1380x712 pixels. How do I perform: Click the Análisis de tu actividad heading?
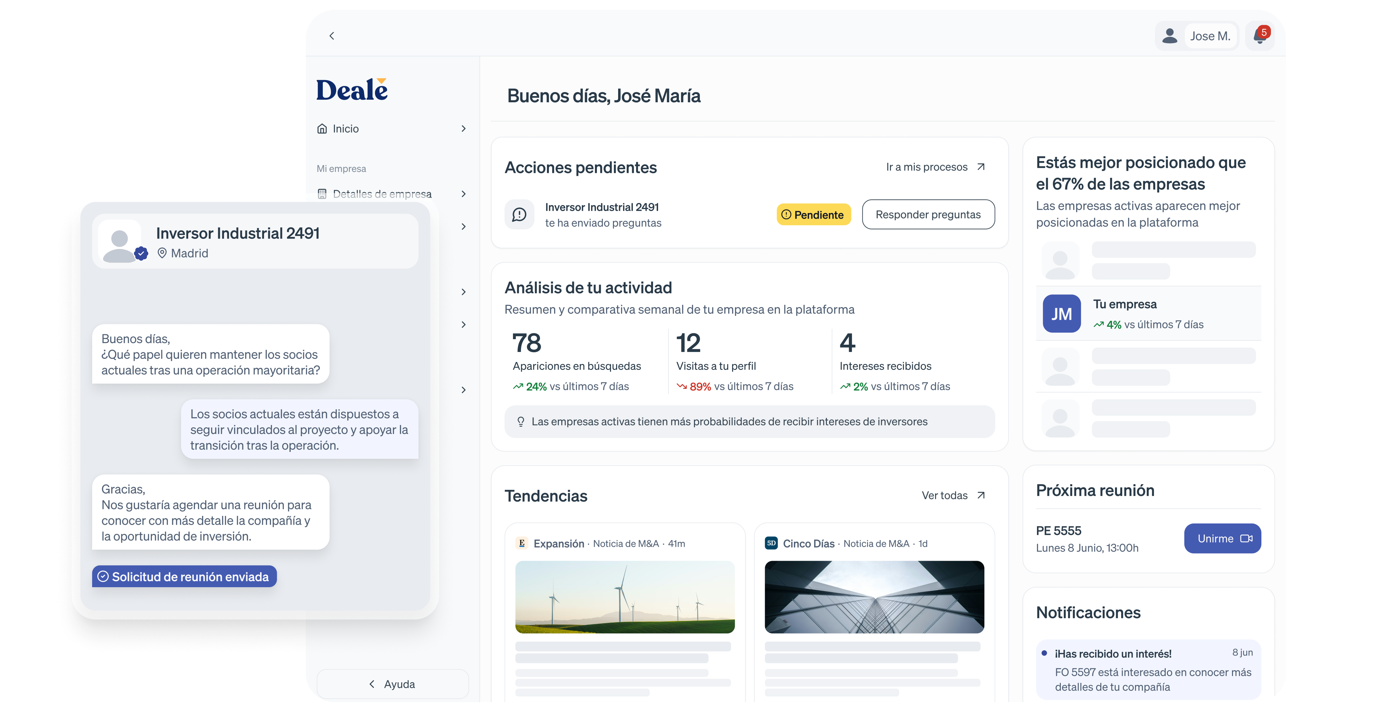588,288
